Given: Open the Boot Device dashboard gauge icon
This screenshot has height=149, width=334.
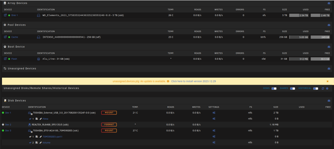Looking at the screenshot, I should [x=329, y=47].
